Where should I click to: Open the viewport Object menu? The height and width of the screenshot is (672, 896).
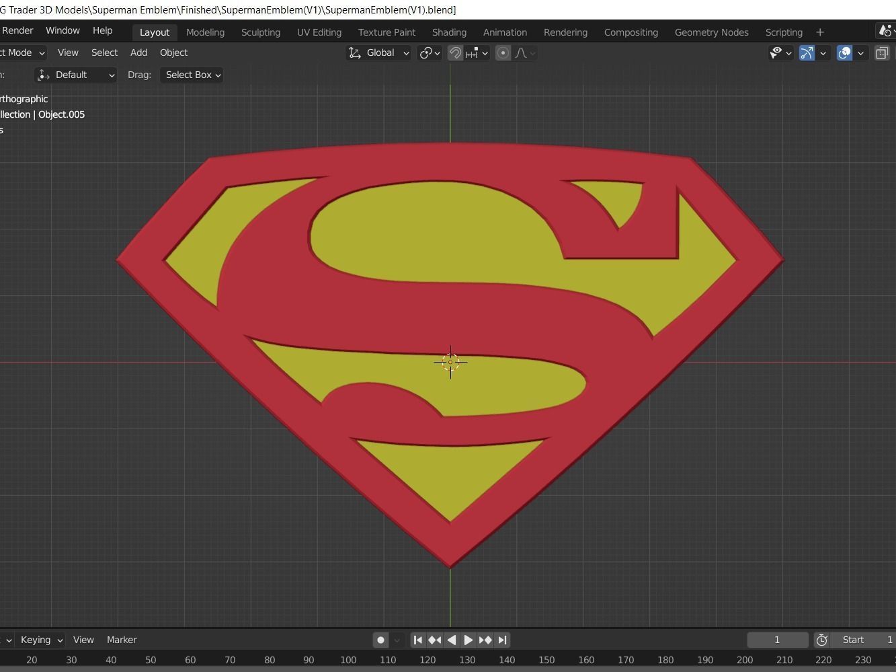click(173, 52)
